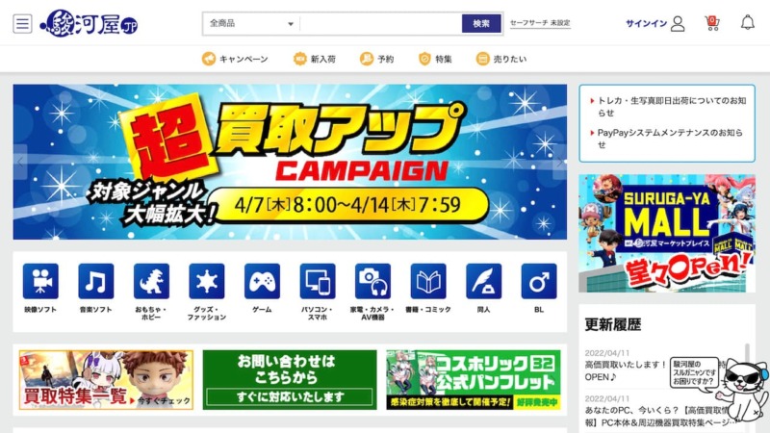
Task: Select the 書籍・コミック book icon
Action: 428,281
